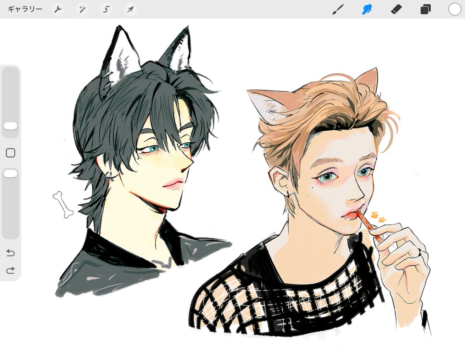Click the brush size slider handle
The width and height of the screenshot is (465, 348).
[10, 126]
